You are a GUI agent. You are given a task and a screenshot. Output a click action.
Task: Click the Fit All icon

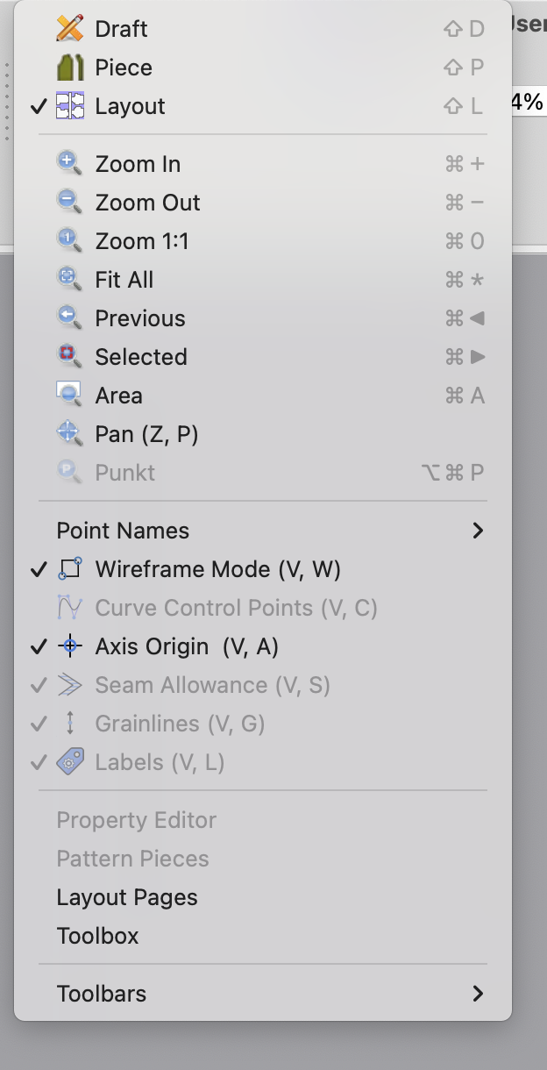(69, 280)
